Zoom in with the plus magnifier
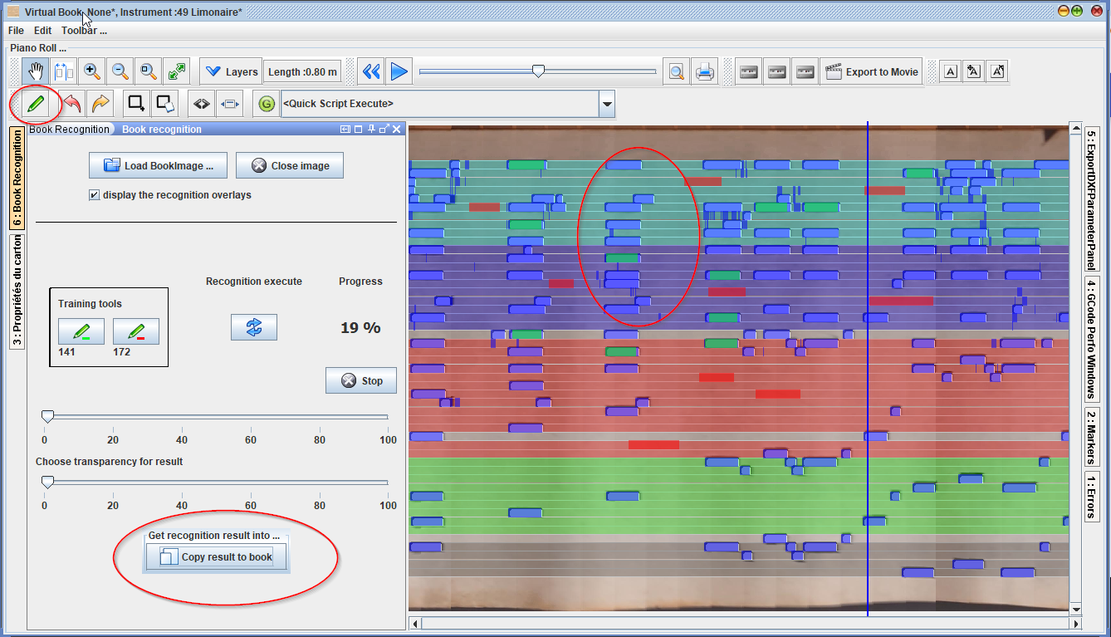The image size is (1111, 637). point(92,71)
